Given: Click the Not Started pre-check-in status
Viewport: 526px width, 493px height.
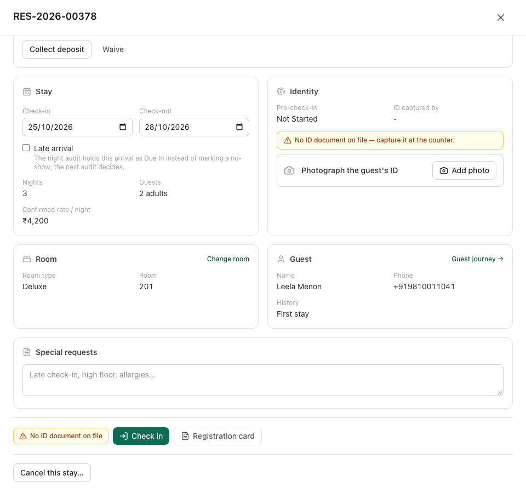Looking at the screenshot, I should pos(297,119).
